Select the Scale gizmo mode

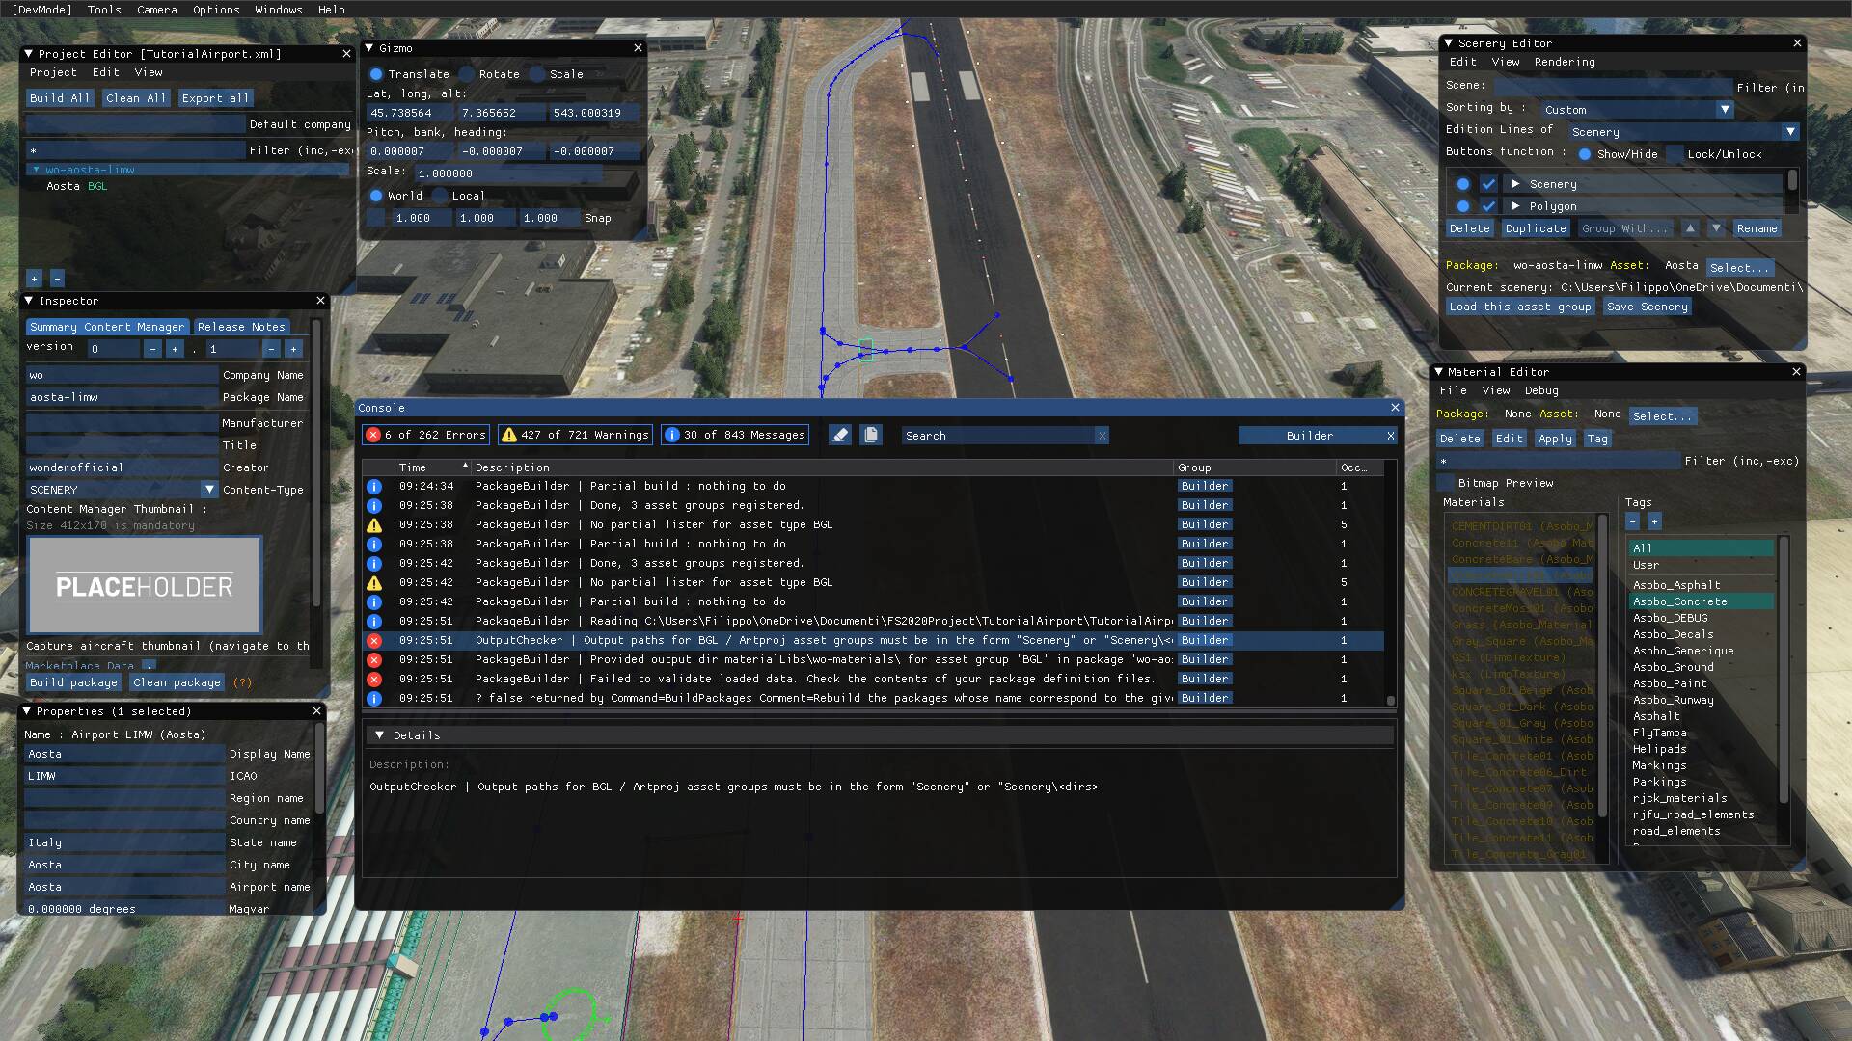tap(537, 74)
